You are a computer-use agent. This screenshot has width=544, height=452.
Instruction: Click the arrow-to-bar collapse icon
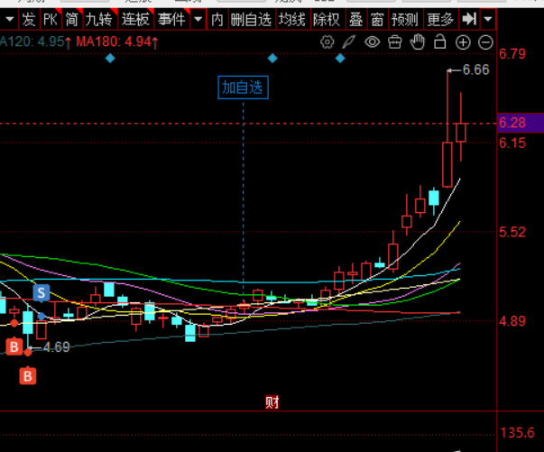point(469,19)
